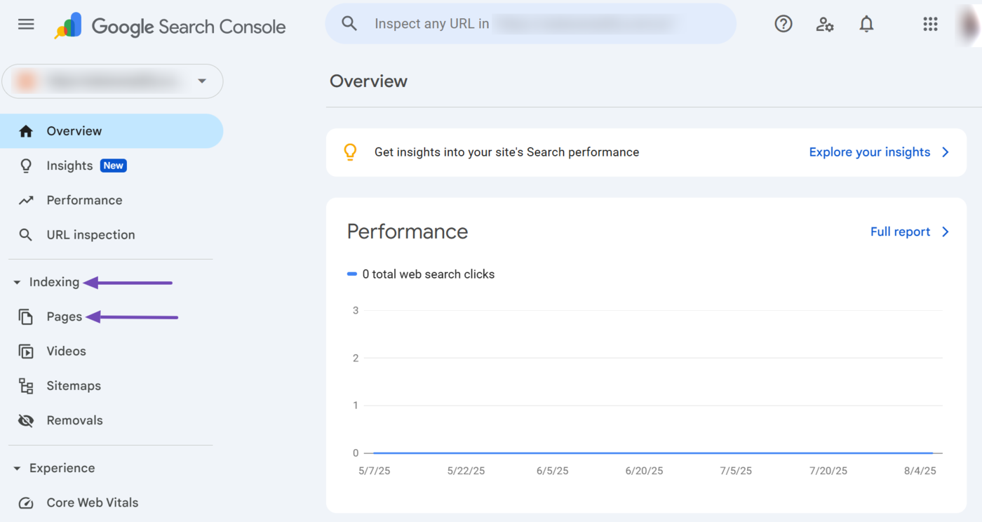
Task: Click the yellow lightbulb in insights banner
Action: [x=350, y=152]
